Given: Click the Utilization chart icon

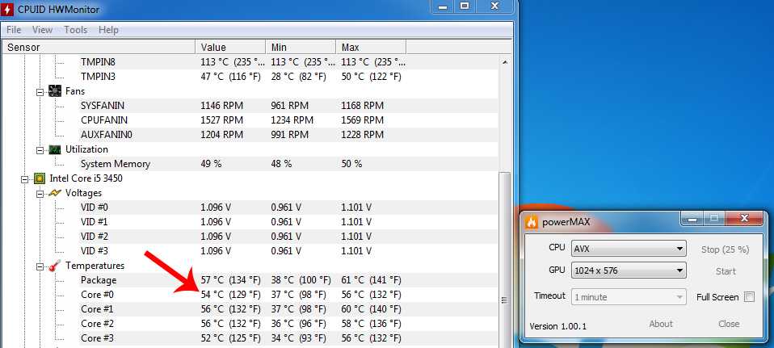Looking at the screenshot, I should (55, 149).
